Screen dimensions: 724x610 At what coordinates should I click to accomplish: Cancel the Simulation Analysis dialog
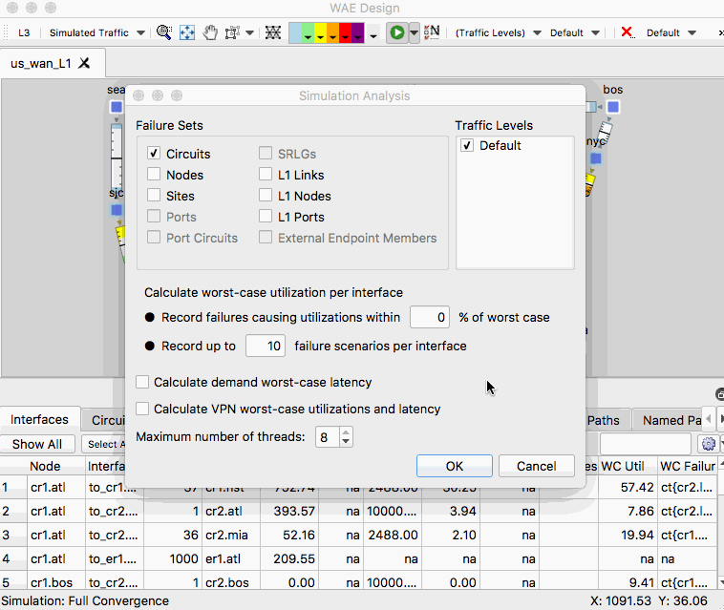coord(537,466)
